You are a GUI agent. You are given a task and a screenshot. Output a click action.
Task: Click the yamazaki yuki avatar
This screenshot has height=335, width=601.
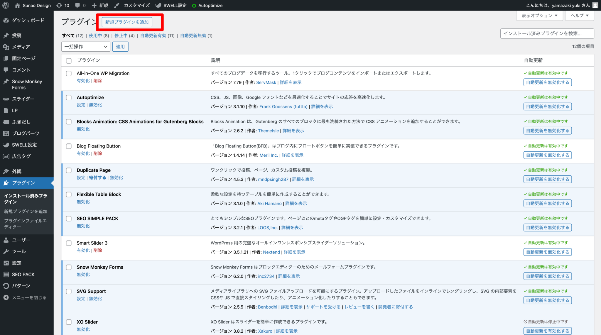pyautogui.click(x=595, y=5)
